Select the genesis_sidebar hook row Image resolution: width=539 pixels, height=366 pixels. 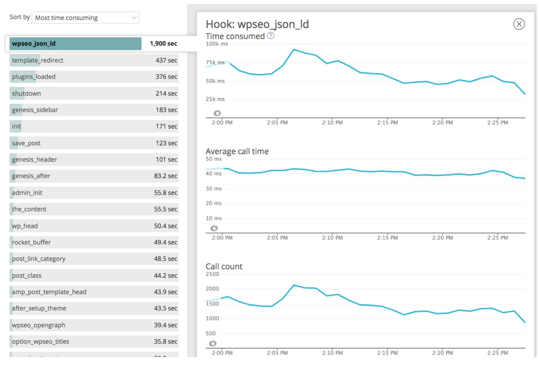point(94,110)
